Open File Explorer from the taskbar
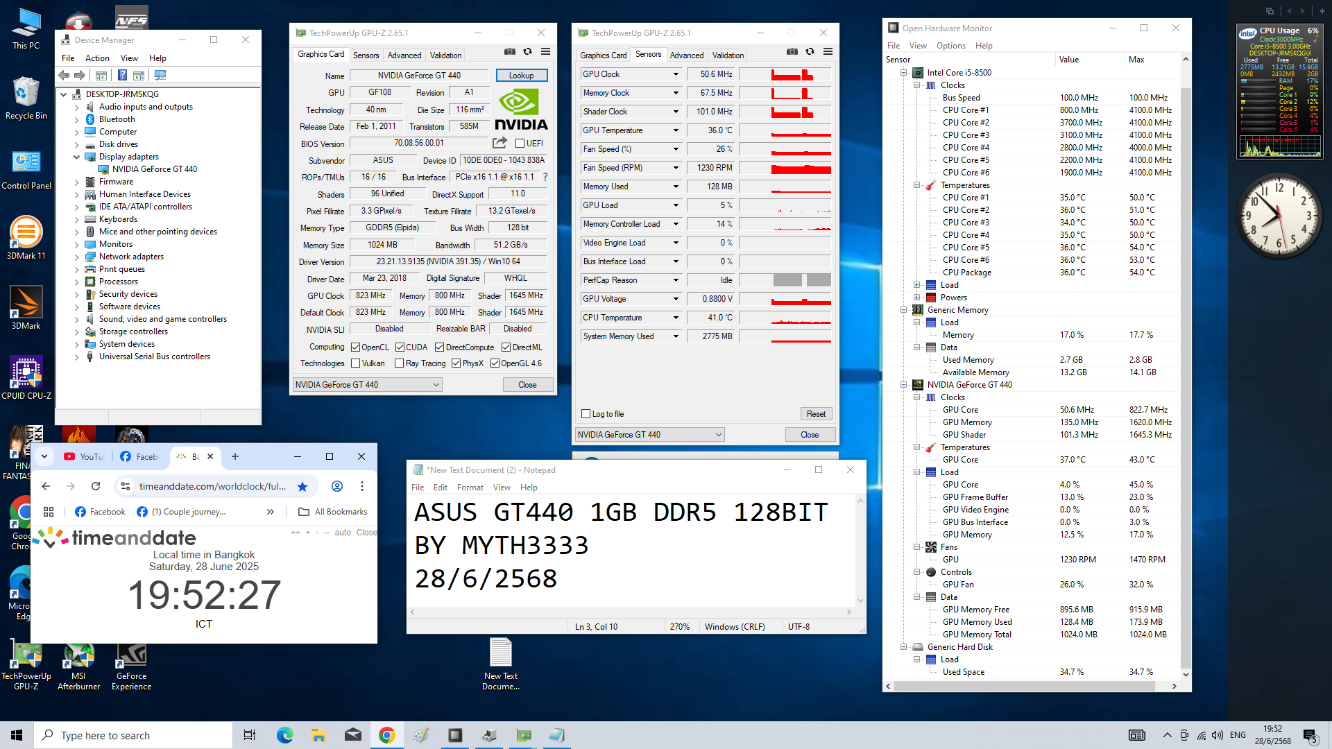Screen dimensions: 1332x749 318,735
